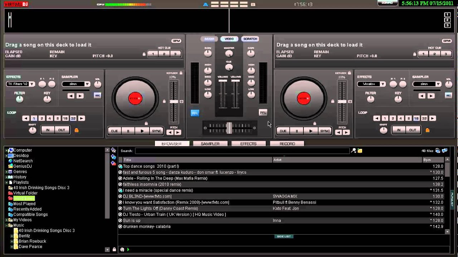Select loop length 16 on right deck

[x=416, y=119]
